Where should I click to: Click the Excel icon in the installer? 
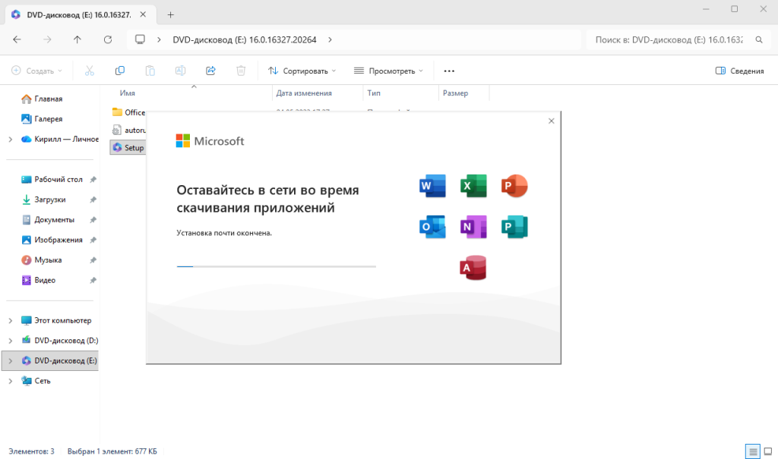(x=473, y=186)
